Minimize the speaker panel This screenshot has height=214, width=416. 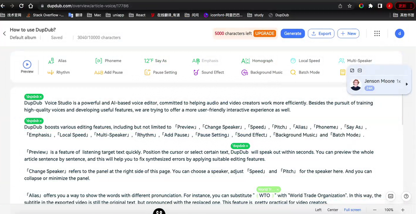pyautogui.click(x=359, y=70)
